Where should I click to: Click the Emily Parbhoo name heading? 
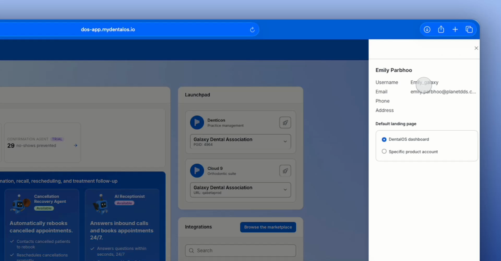click(x=394, y=70)
